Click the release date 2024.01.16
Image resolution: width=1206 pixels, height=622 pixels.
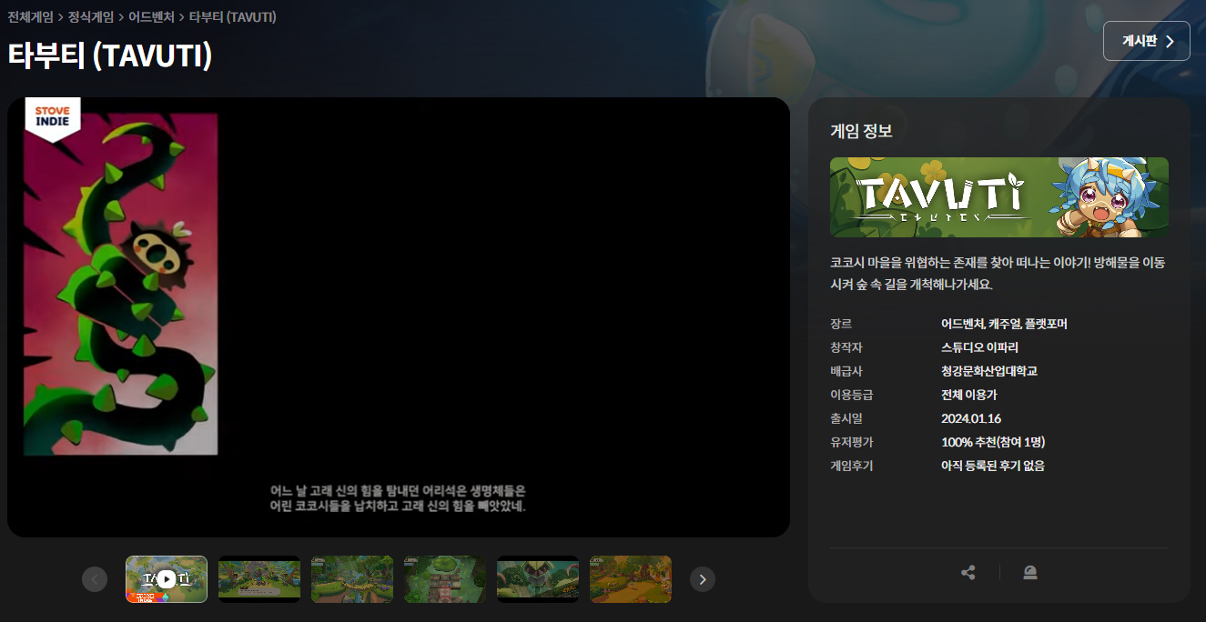pyautogui.click(x=971, y=418)
